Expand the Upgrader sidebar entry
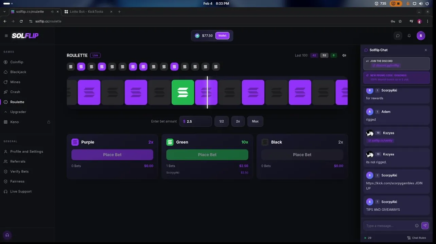This screenshot has width=436, height=244. click(x=18, y=112)
